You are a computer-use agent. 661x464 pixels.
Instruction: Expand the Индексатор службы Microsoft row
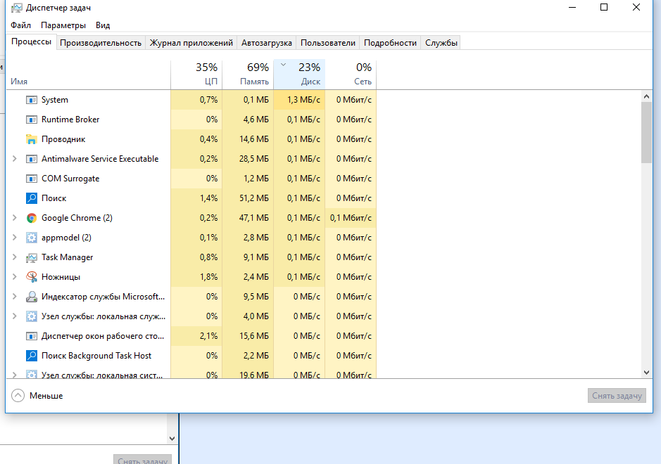14,297
